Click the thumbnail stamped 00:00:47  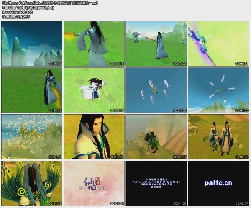click(x=94, y=90)
